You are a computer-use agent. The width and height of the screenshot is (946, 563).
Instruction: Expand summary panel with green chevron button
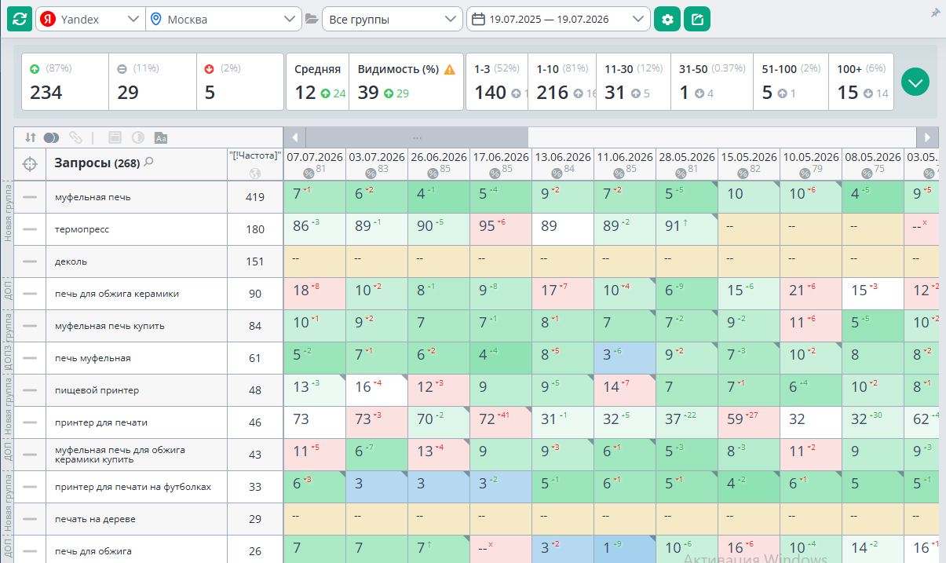[915, 82]
